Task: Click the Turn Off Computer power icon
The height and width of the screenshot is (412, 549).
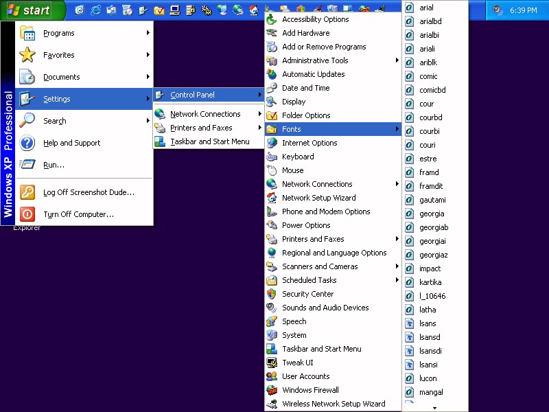Action: [x=27, y=214]
